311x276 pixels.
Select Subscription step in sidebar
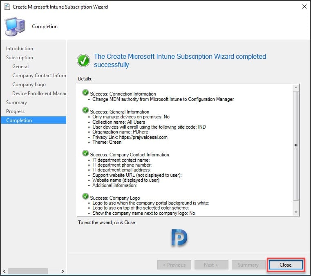point(20,58)
